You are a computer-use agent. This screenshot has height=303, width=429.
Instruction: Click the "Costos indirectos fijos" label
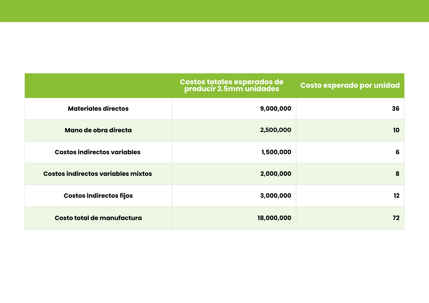click(x=98, y=196)
